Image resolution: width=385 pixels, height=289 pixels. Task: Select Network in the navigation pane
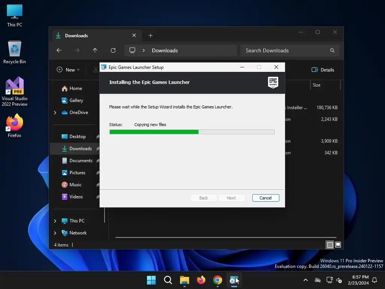78,233
